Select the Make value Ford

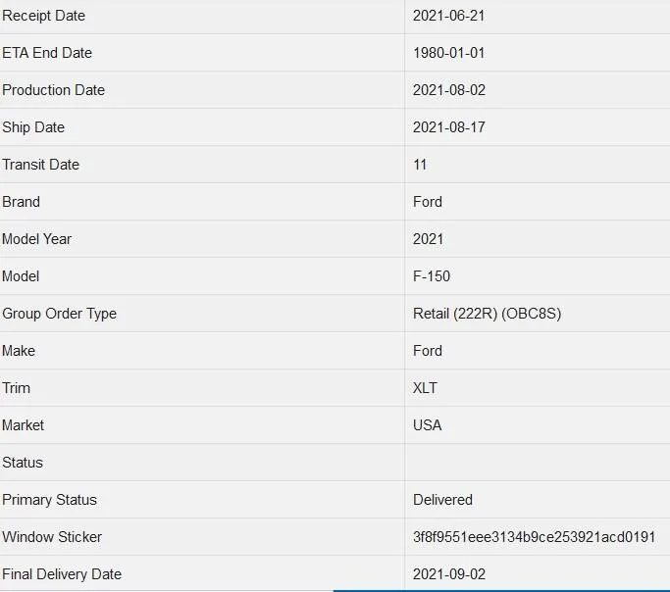pyautogui.click(x=428, y=351)
